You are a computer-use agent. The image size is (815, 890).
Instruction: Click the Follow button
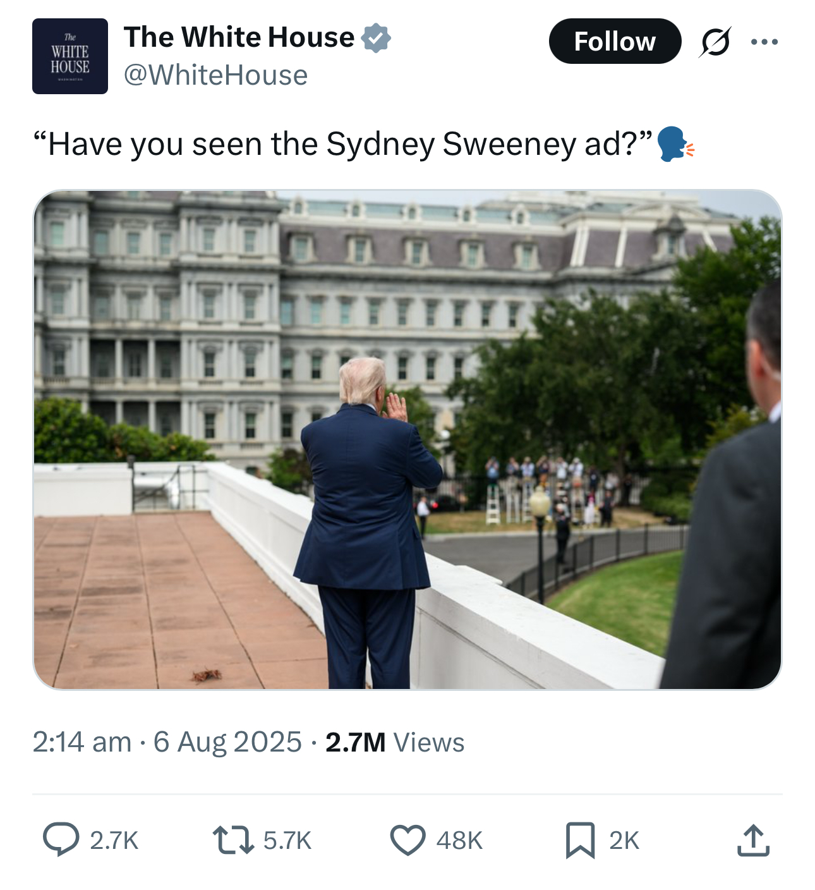coord(615,42)
